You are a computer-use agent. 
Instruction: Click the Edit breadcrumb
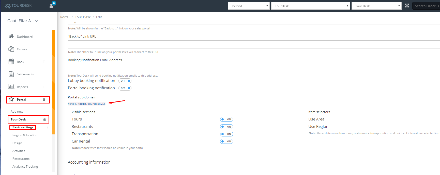tap(99, 17)
